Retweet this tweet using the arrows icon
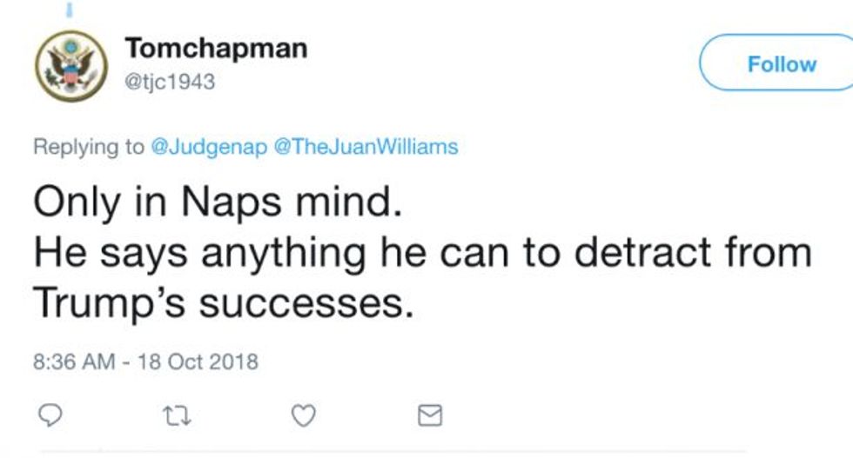Viewport: 853px width, 458px height. [x=178, y=416]
